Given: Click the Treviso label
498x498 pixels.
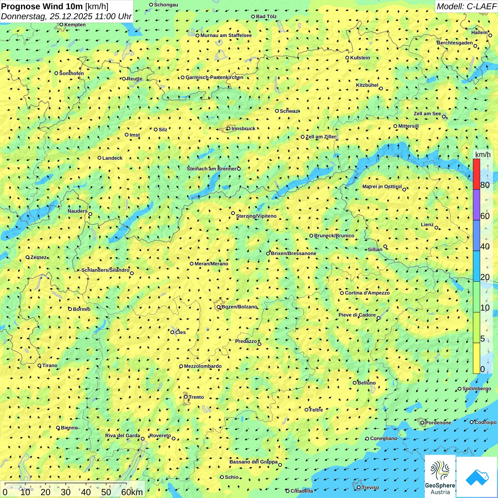Looking at the screenshot, I should point(370,487).
